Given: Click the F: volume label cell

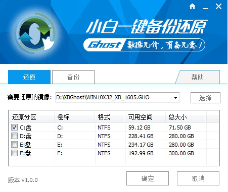Looking at the screenshot, I should [60, 153].
